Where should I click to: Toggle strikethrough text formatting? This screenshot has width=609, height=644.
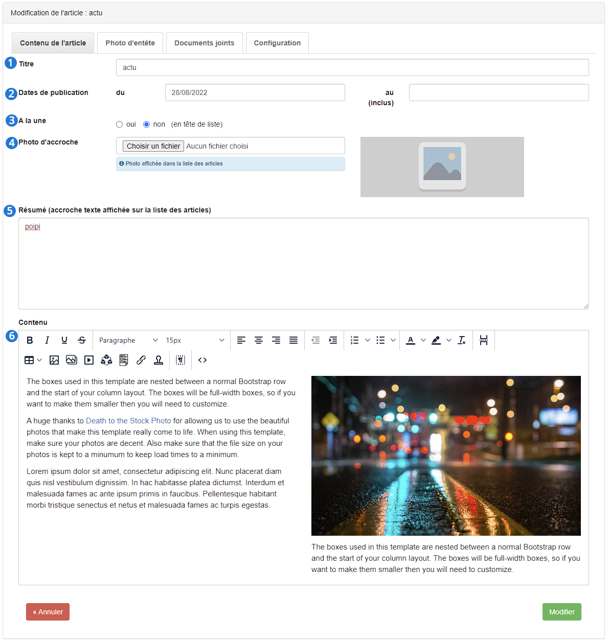click(x=82, y=340)
